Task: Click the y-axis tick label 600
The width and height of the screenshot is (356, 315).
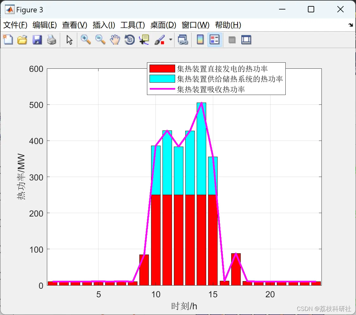Action: coord(36,69)
